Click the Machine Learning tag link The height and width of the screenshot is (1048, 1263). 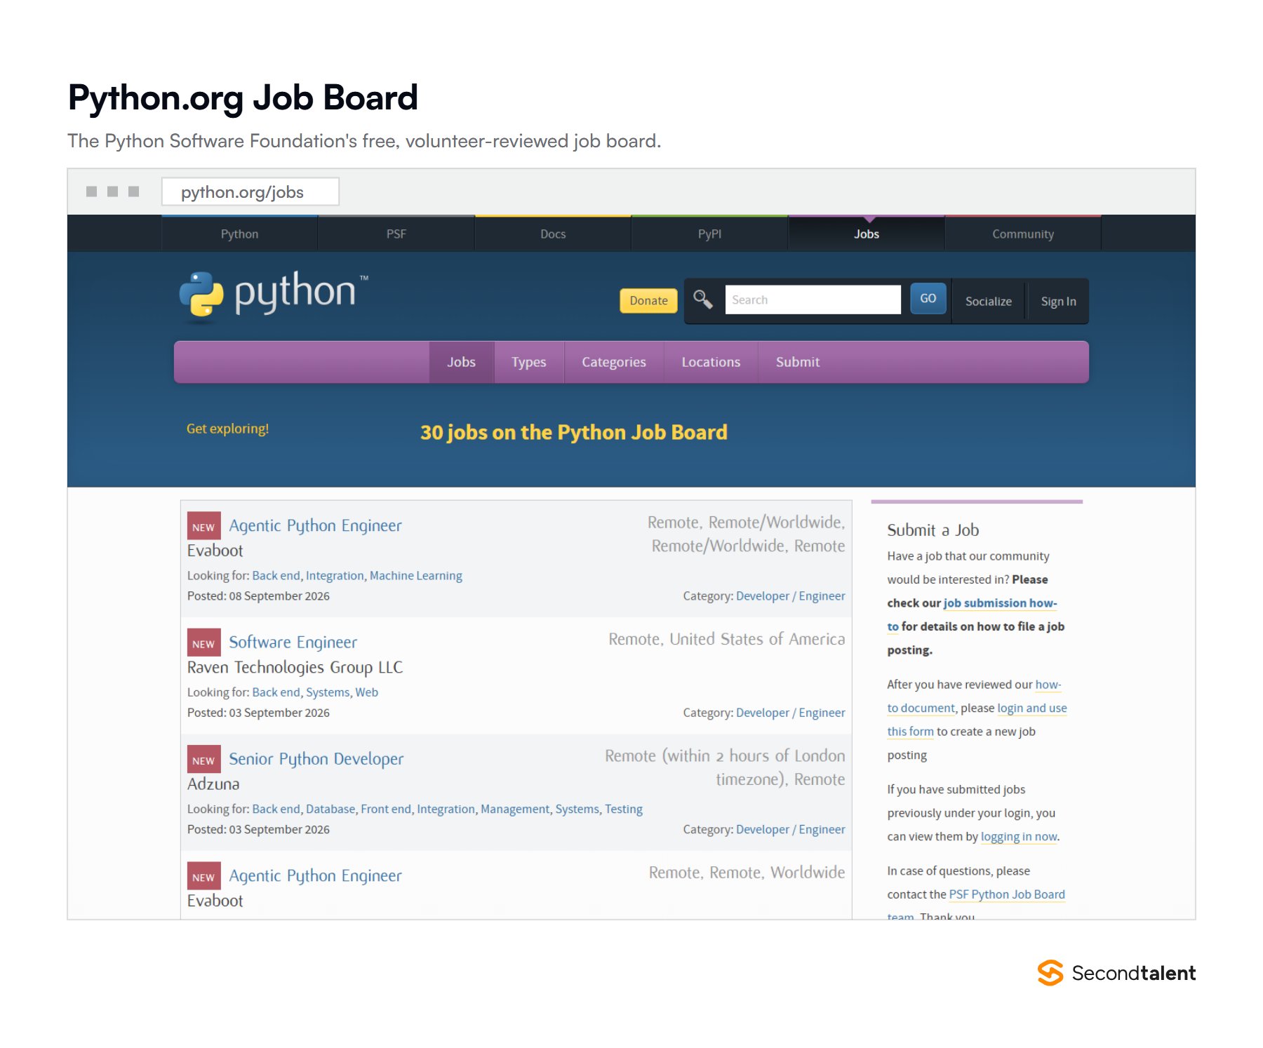click(x=415, y=575)
